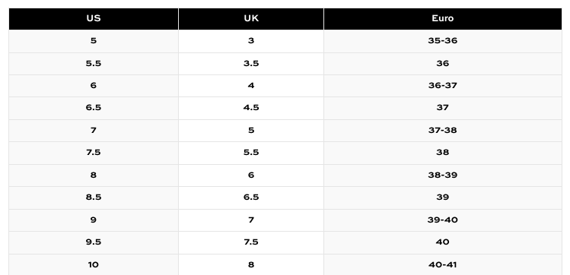Click the UK size 5.5 cell

click(x=251, y=153)
